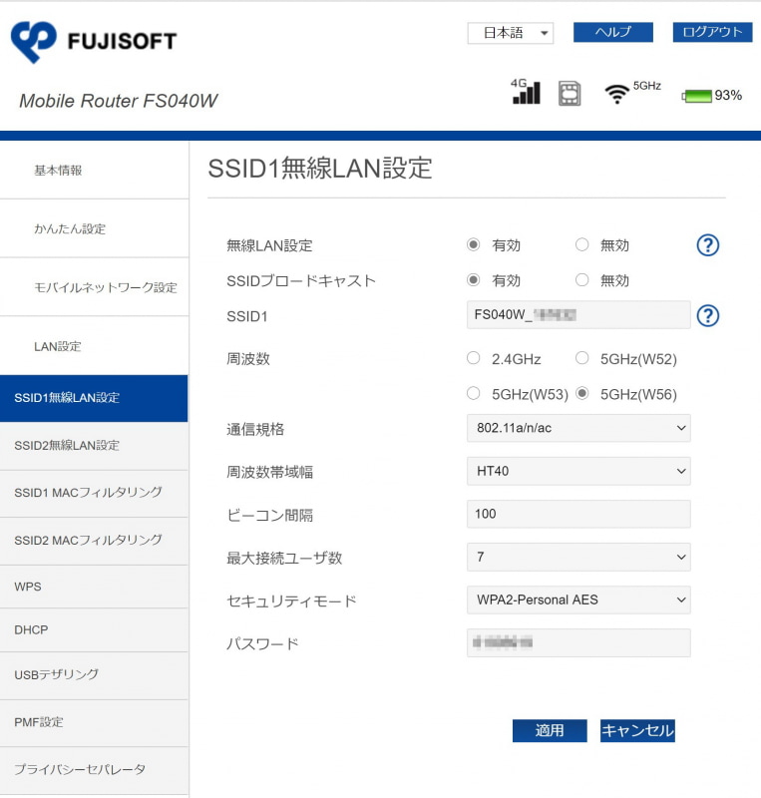Select 5GHz(W53) frequency radio
The image size is (761, 798).
pos(474,393)
